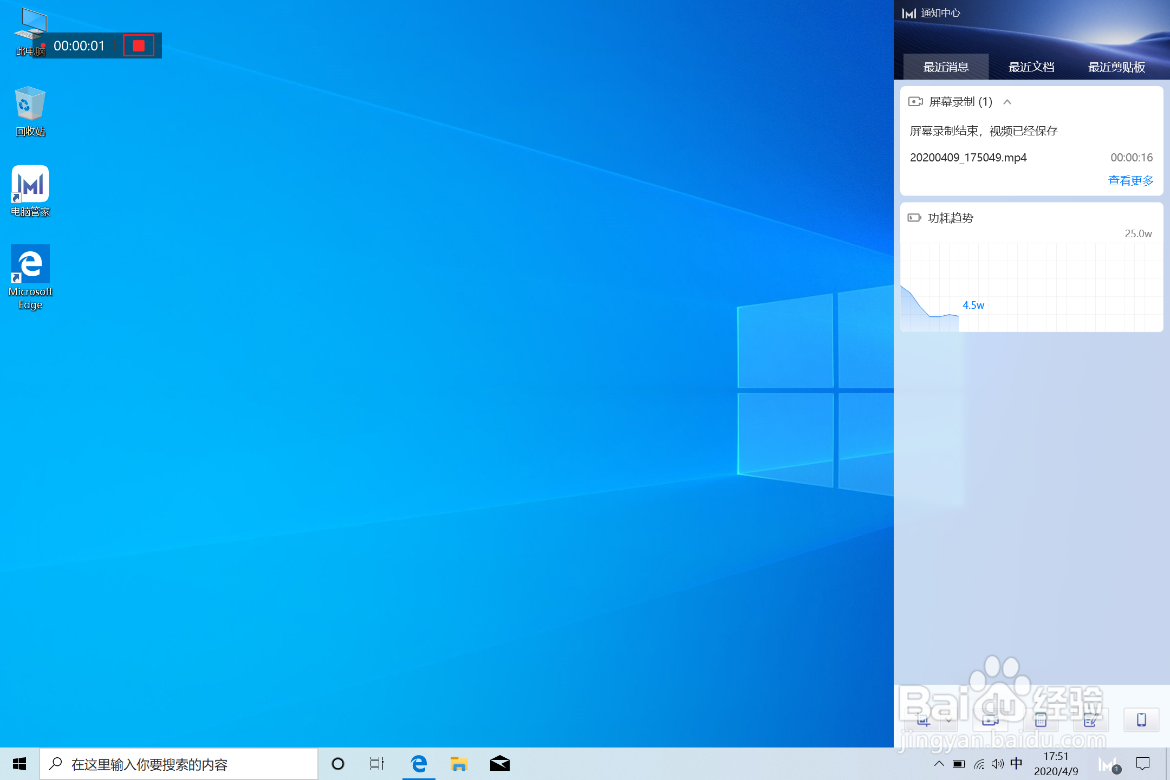Image resolution: width=1170 pixels, height=780 pixels.
Task: Show hidden tray icons chevron
Action: (939, 764)
